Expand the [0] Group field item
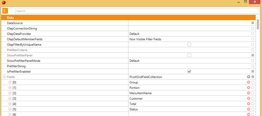This screenshot has width=262, height=116. coord(10,82)
